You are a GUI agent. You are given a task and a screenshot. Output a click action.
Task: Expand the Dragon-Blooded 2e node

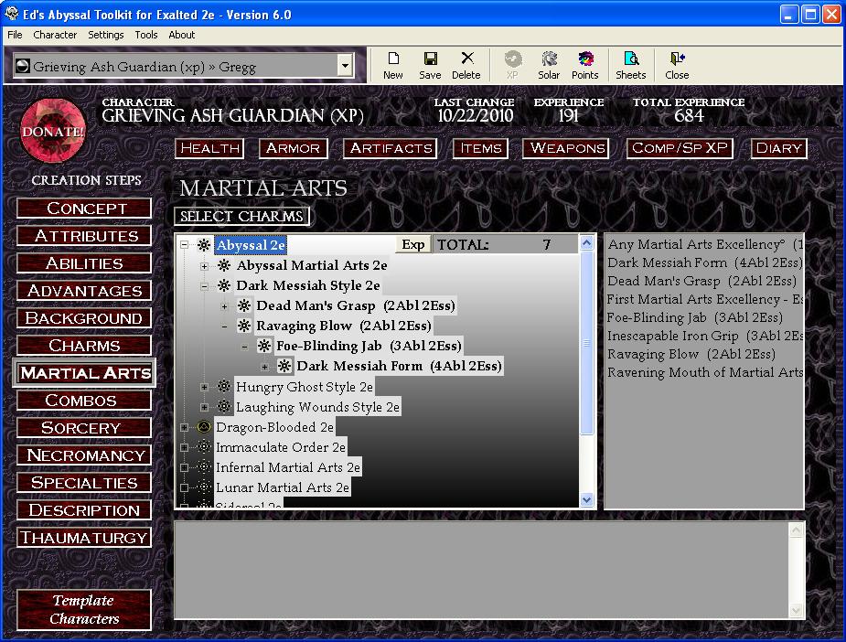tap(184, 427)
